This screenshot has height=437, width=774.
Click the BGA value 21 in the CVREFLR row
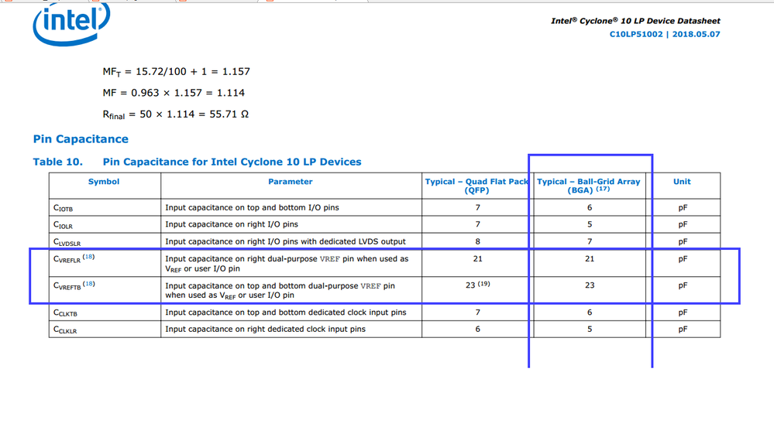[x=590, y=258]
